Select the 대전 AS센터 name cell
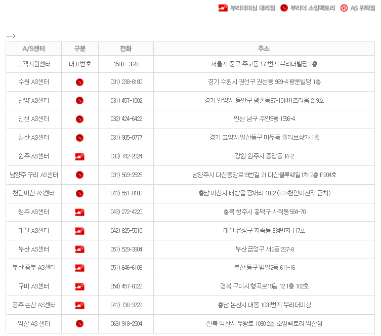The image size is (381, 336). click(x=34, y=231)
